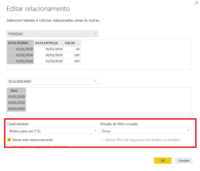Select the VALOR column header
This screenshot has width=200, height=171.
click(72, 43)
